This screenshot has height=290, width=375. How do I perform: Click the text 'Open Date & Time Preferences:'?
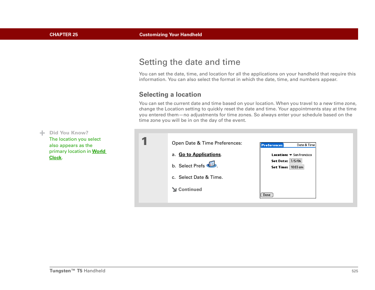click(x=207, y=143)
